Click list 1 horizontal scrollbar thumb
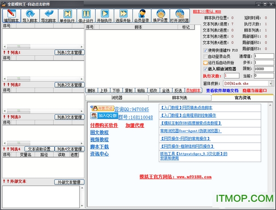The image size is (276, 210). tap(19, 46)
